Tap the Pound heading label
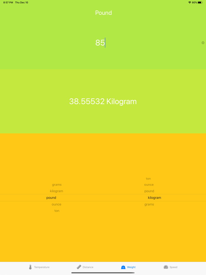Image resolution: width=206 pixels, height=275 pixels. click(x=103, y=13)
